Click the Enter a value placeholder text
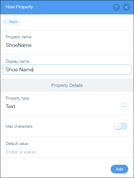The width and height of the screenshot is (134, 178). coord(21,152)
